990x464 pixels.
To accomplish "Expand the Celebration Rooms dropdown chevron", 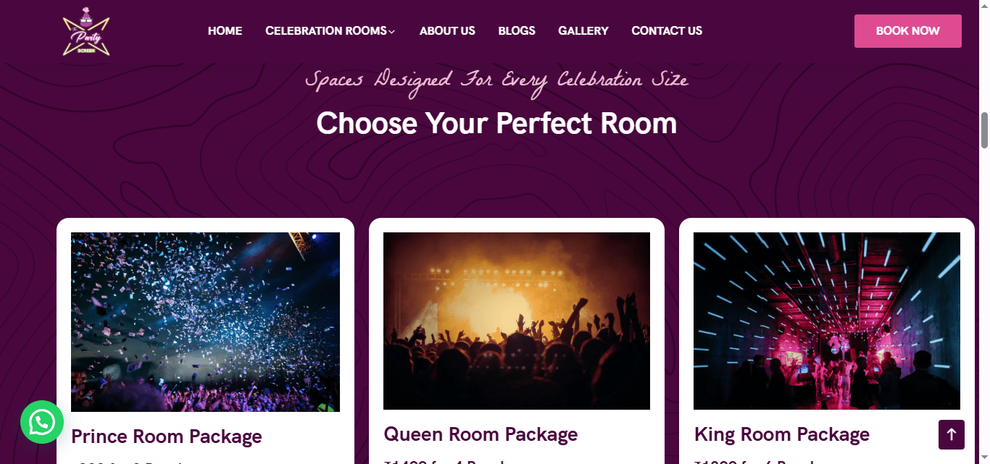I will [x=392, y=31].
